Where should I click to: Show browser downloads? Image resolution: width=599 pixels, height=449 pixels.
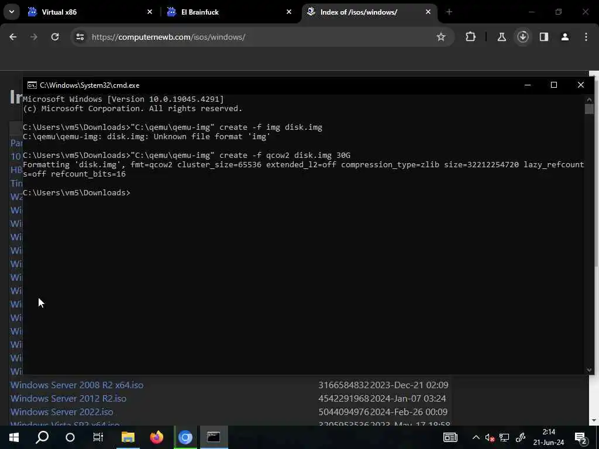tap(522, 37)
